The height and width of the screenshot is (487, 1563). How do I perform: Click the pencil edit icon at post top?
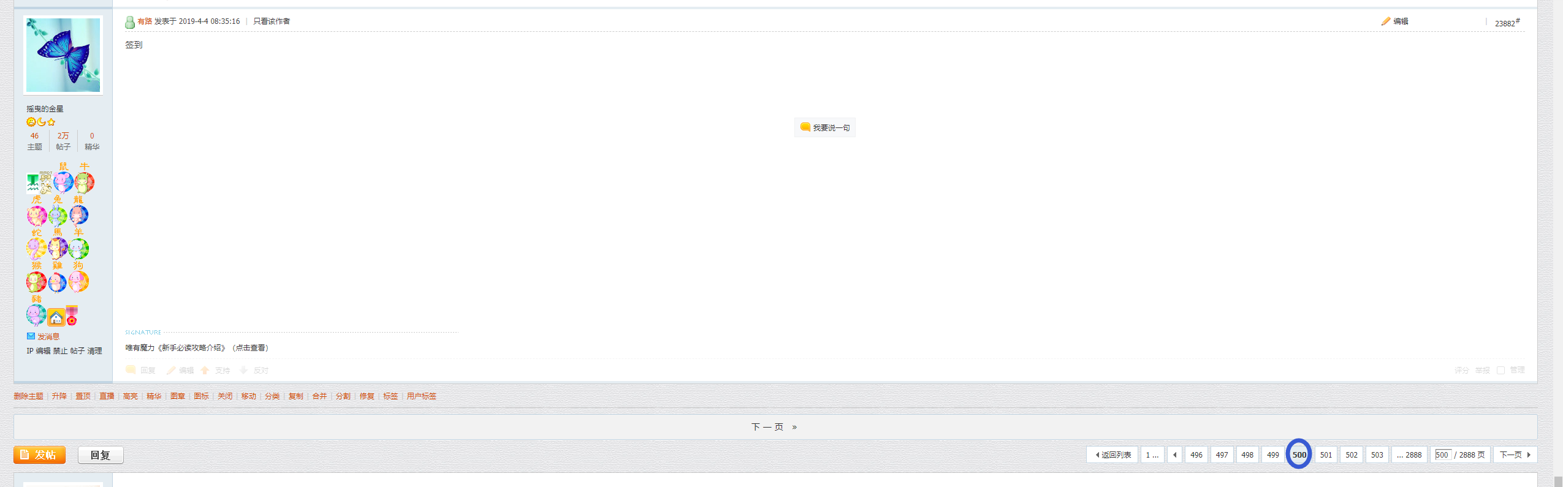(x=1385, y=21)
